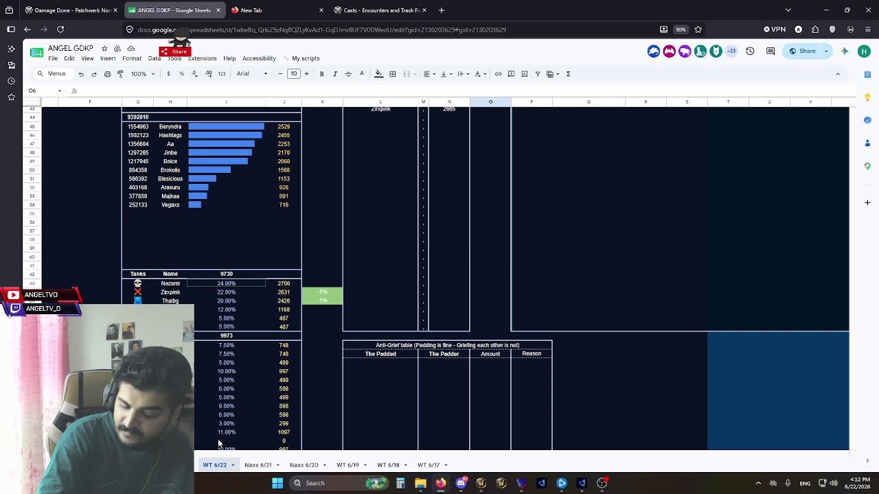This screenshot has width=879, height=494.
Task: Open the text rotation dropdown
Action: (x=479, y=74)
